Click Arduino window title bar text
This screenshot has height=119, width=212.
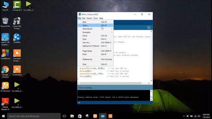click(x=90, y=14)
